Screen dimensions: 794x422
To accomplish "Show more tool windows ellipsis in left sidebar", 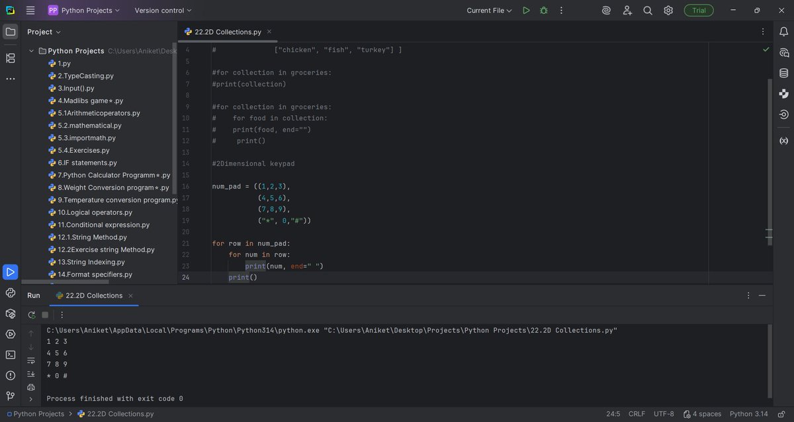I will point(11,79).
